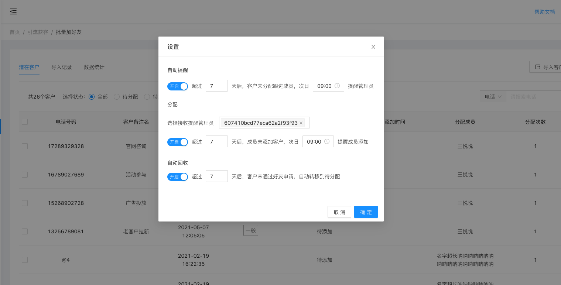The width and height of the screenshot is (561, 285).
Task: Check the row checkbox for 15268902728
Action: click(25, 203)
